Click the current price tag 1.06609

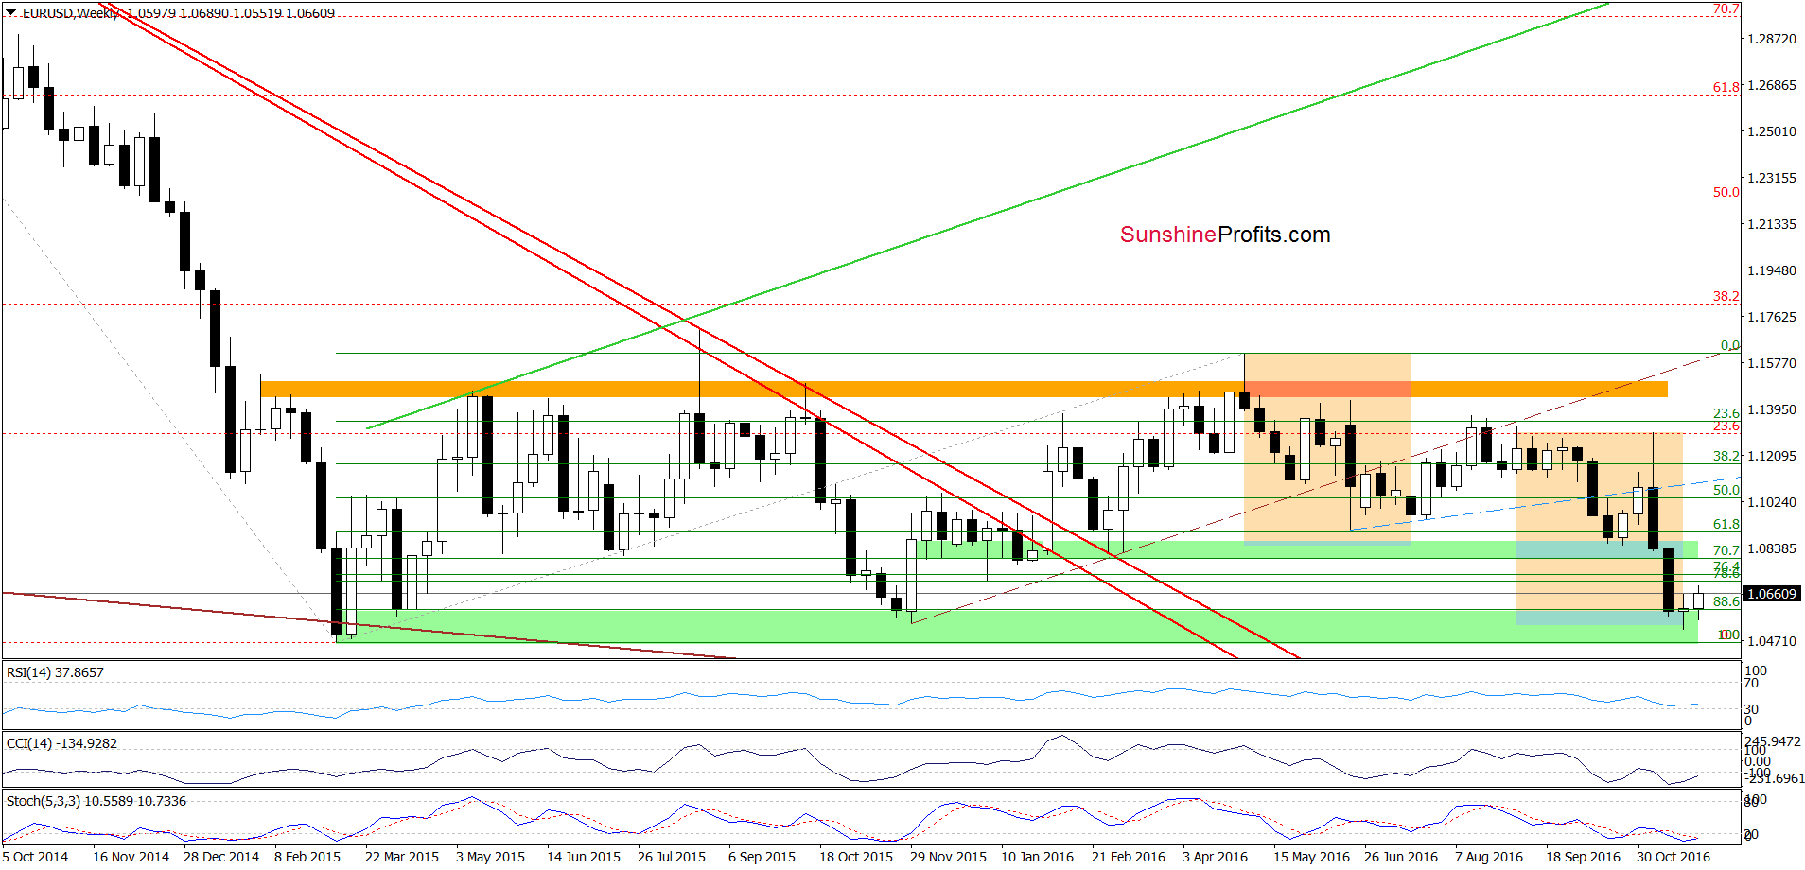[1771, 594]
